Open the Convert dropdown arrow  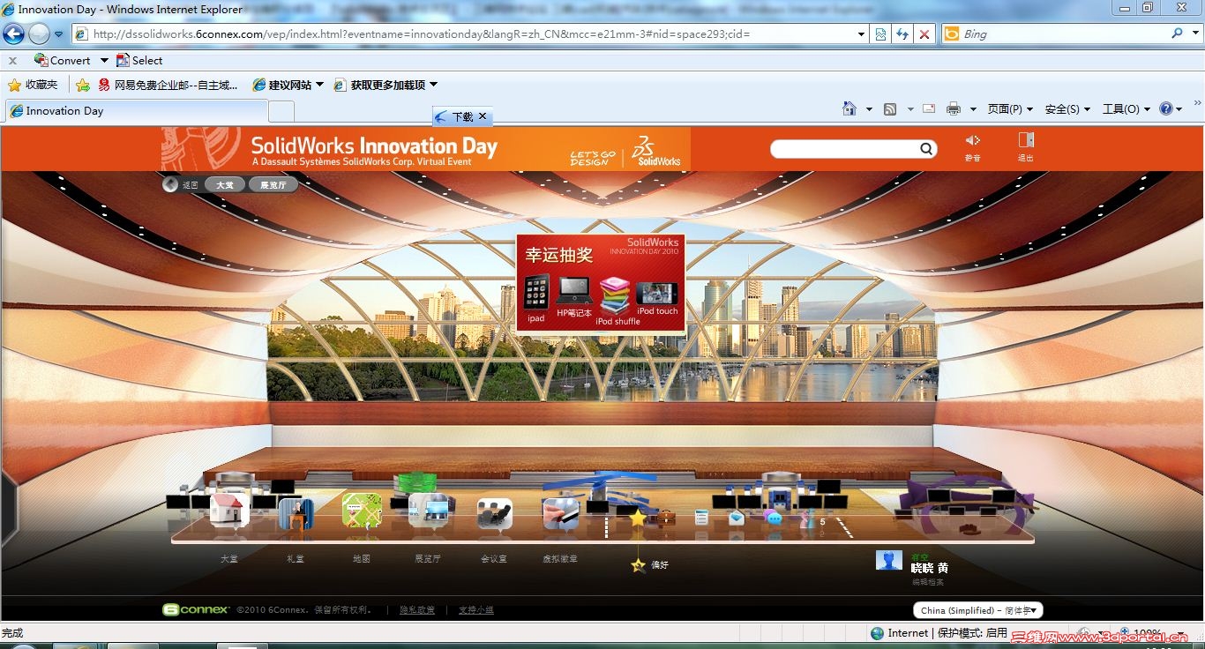click(x=104, y=61)
